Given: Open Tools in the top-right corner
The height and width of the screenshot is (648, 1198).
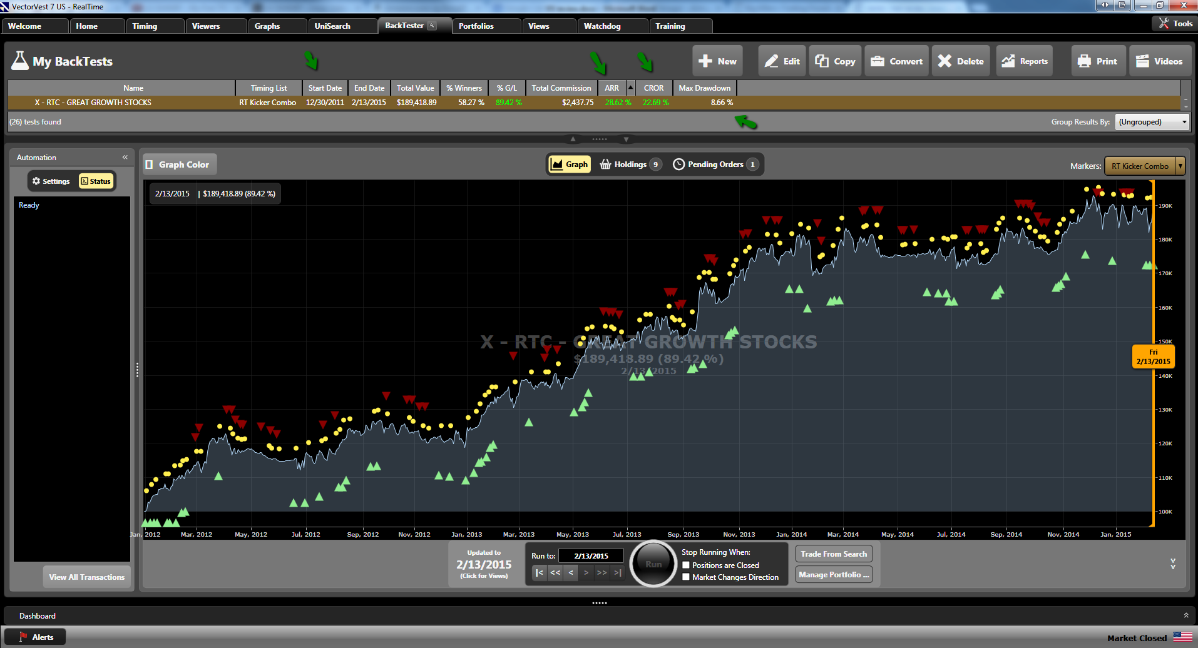Looking at the screenshot, I should pyautogui.click(x=1175, y=23).
